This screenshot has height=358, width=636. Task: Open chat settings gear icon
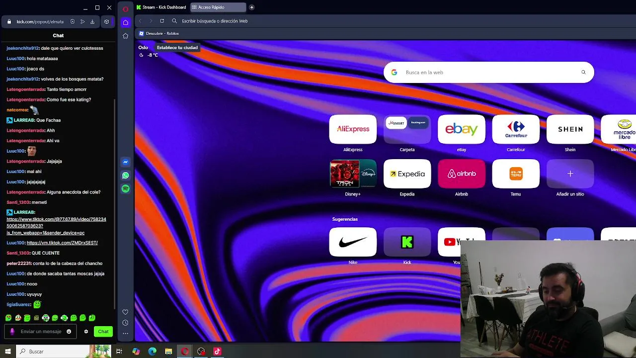click(x=86, y=332)
